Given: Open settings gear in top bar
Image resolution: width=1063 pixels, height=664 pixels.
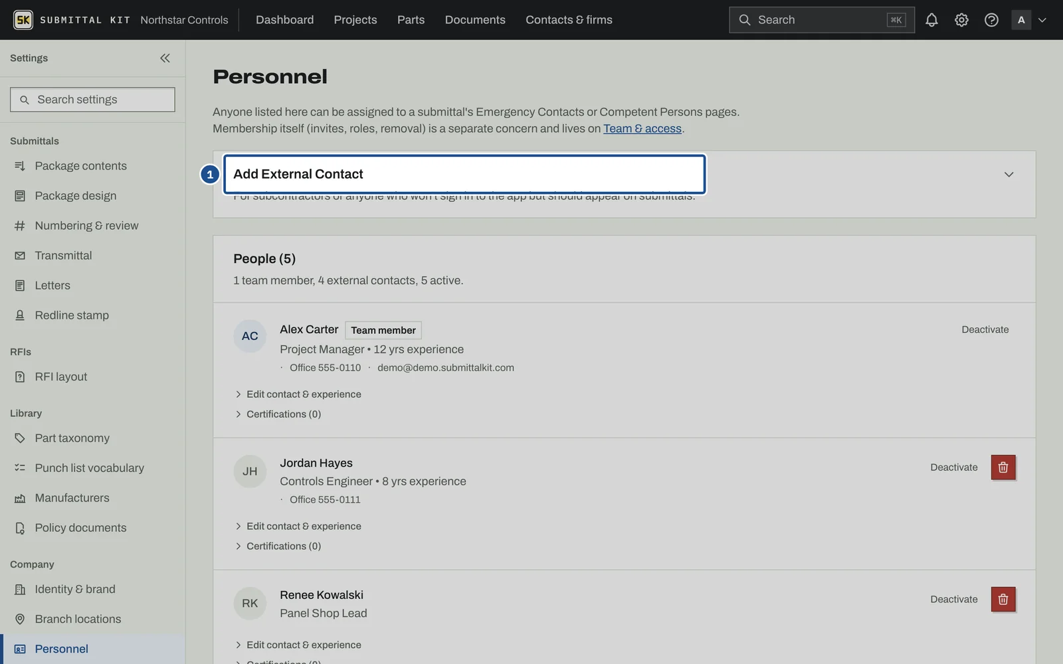Looking at the screenshot, I should pos(961,20).
